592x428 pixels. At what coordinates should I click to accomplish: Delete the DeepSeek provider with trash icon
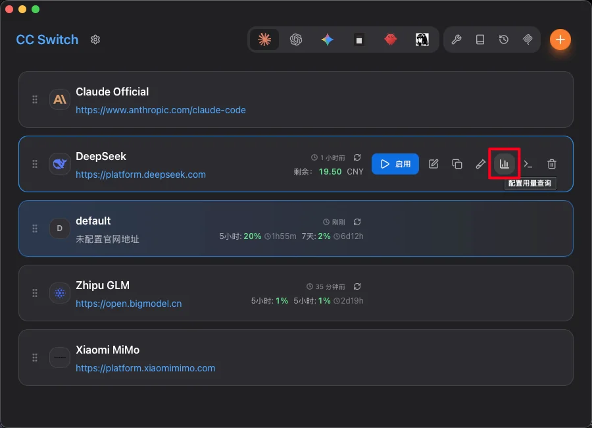pos(553,164)
